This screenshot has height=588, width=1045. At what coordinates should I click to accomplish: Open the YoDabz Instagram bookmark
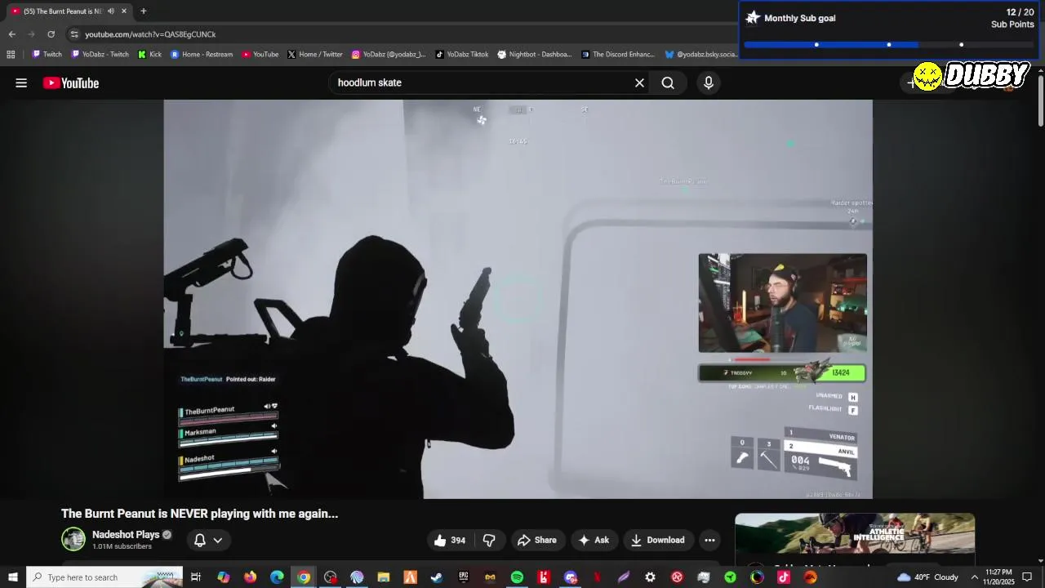(x=389, y=55)
